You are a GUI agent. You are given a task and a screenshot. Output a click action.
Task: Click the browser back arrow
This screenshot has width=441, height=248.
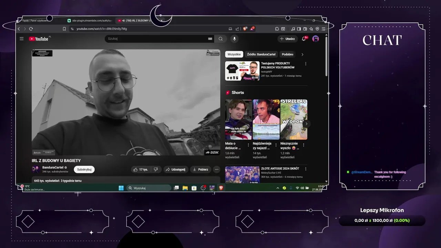point(19,29)
